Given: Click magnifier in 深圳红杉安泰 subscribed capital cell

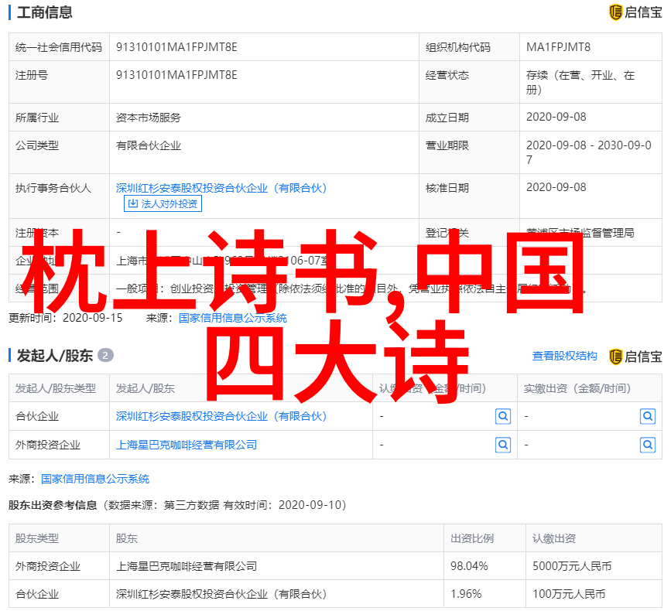Looking at the screenshot, I should click(503, 416).
